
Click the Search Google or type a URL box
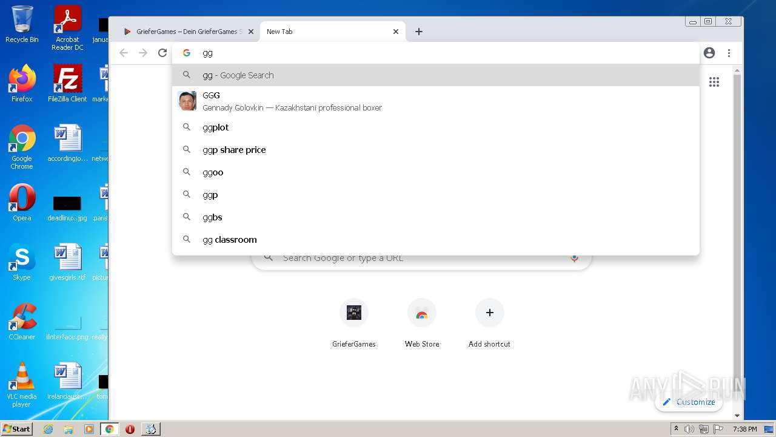click(x=421, y=260)
